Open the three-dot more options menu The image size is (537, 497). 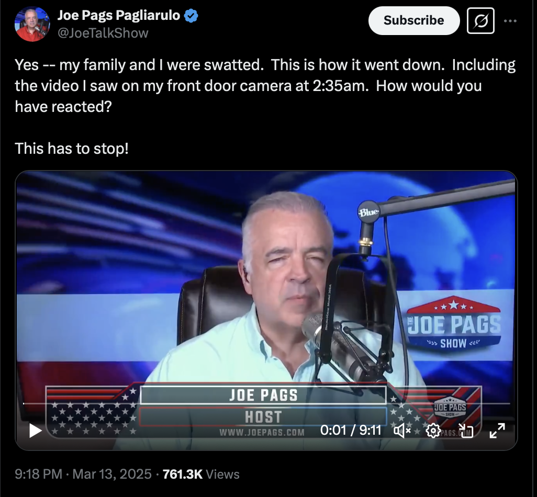pos(510,21)
